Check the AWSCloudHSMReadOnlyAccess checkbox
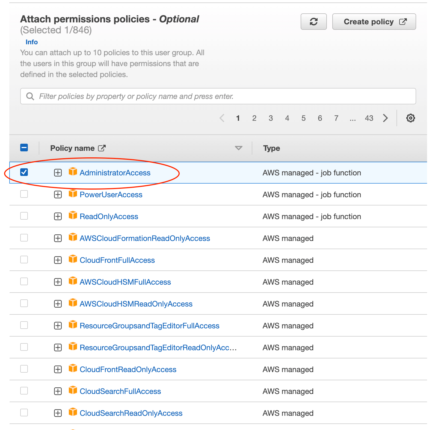This screenshot has height=430, width=444. point(24,303)
